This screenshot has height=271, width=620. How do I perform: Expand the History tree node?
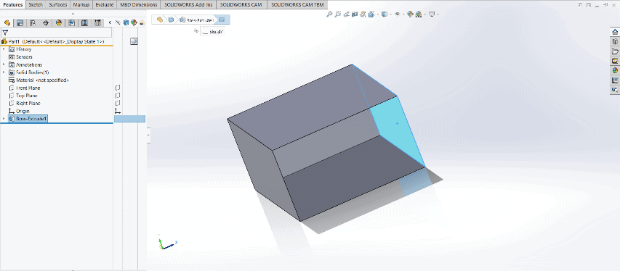(4, 49)
